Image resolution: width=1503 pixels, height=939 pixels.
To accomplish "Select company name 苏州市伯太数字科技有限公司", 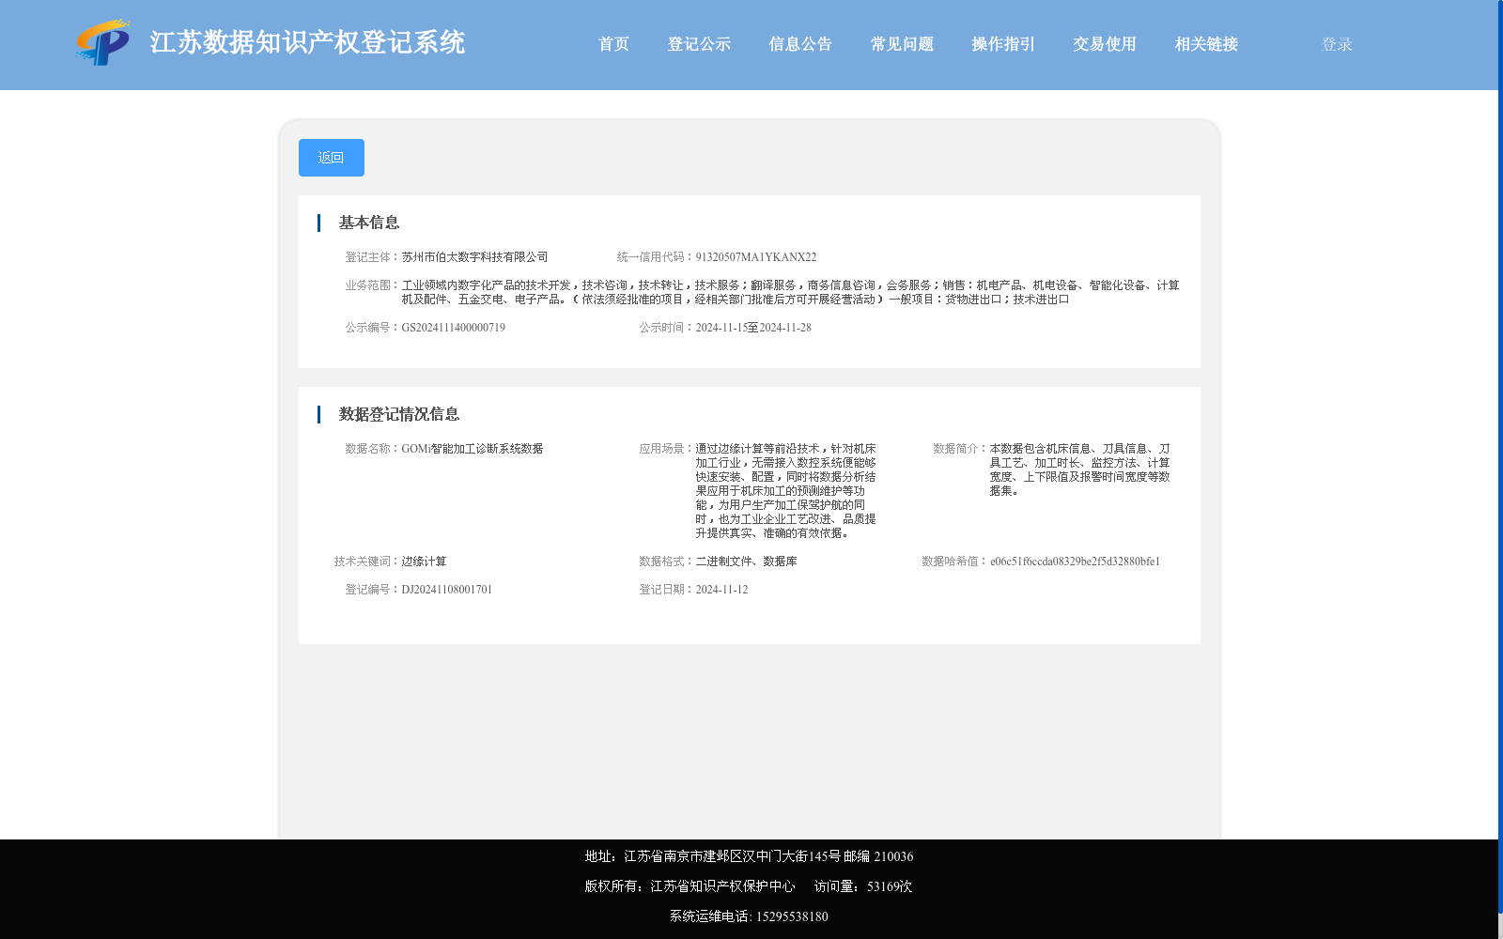I will (x=474, y=257).
